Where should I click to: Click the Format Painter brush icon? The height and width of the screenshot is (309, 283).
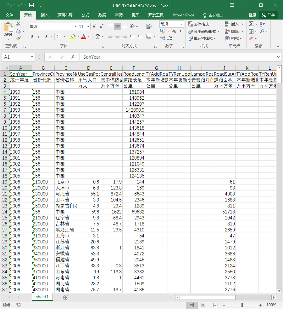[x=18, y=38]
